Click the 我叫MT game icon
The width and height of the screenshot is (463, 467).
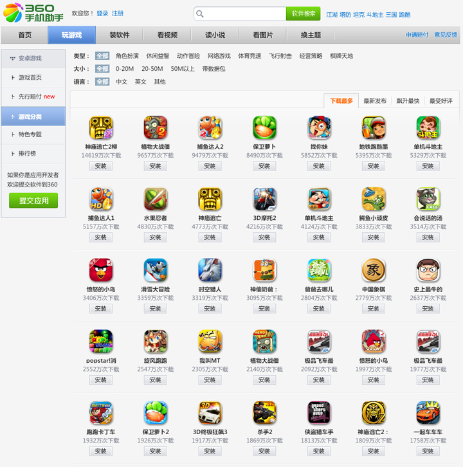point(210,342)
